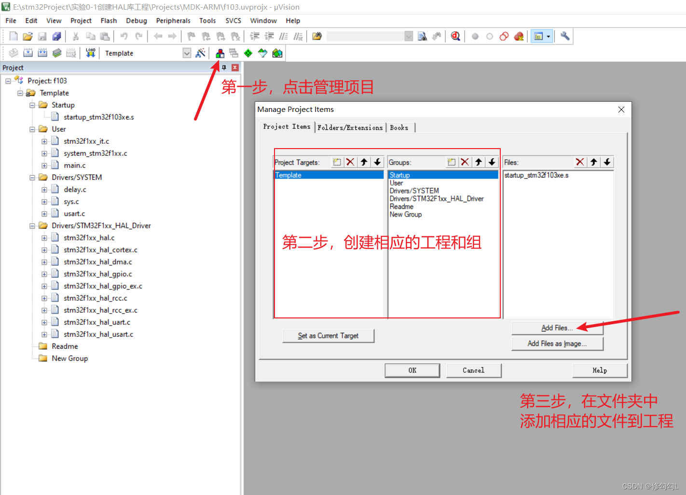Open Manage Run-Time Environment green diamond
Screen dimensions: 686x495
248,53
